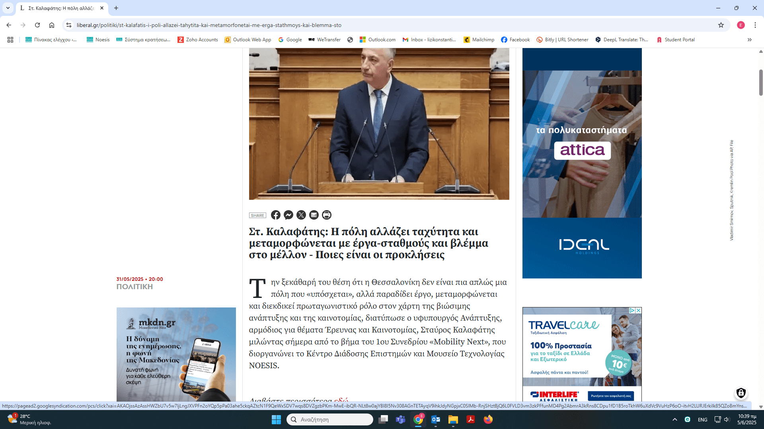Open the browser home page icon
764x429 pixels.
point(52,25)
